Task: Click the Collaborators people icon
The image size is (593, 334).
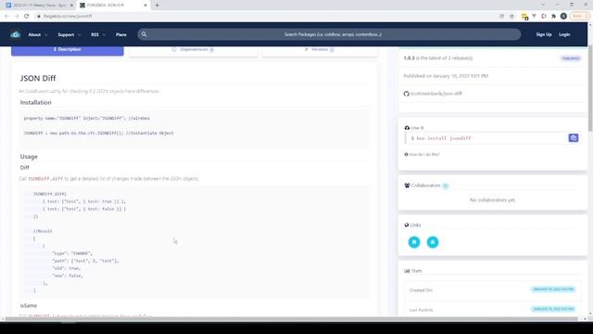Action: 407,186
